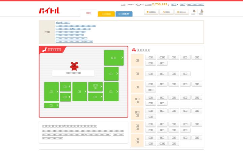Select the Kyushu tile on the Japan map

click(x=51, y=92)
